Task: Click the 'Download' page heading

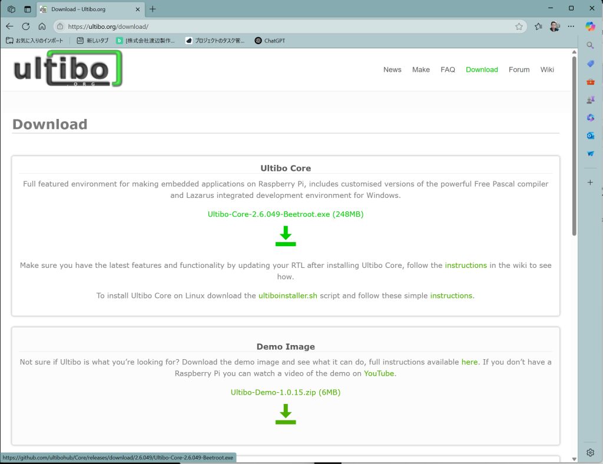Action: 50,124
